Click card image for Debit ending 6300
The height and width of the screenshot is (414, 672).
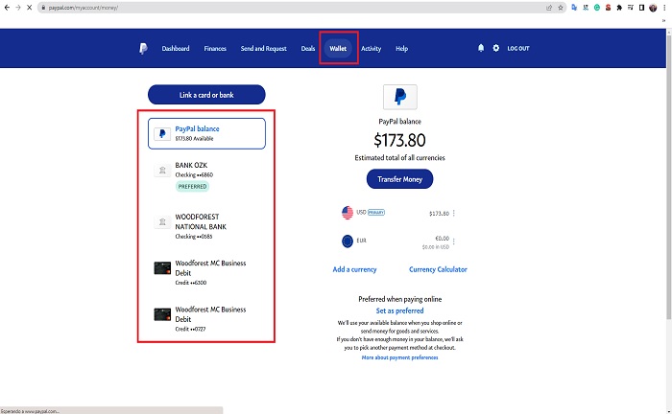162,267
